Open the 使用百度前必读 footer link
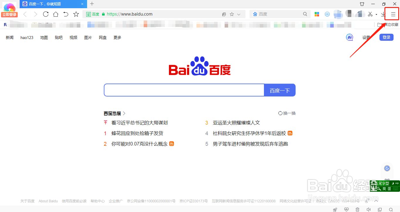The image size is (400, 212). point(74,201)
